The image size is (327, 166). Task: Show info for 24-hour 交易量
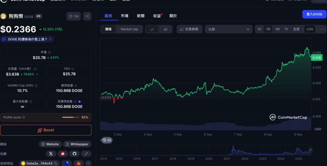(x=35, y=69)
